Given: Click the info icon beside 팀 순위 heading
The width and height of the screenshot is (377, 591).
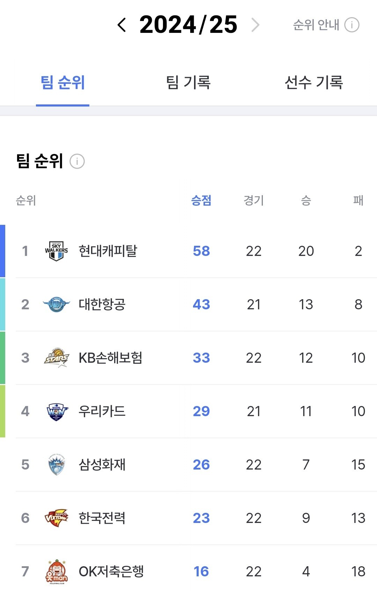Looking at the screenshot, I should (x=77, y=161).
